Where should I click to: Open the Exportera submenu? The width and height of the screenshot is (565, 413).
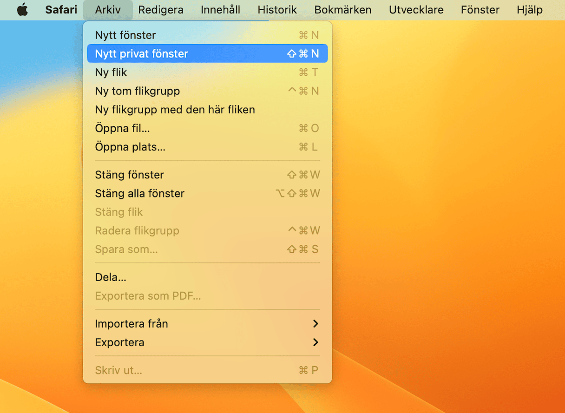click(x=207, y=342)
